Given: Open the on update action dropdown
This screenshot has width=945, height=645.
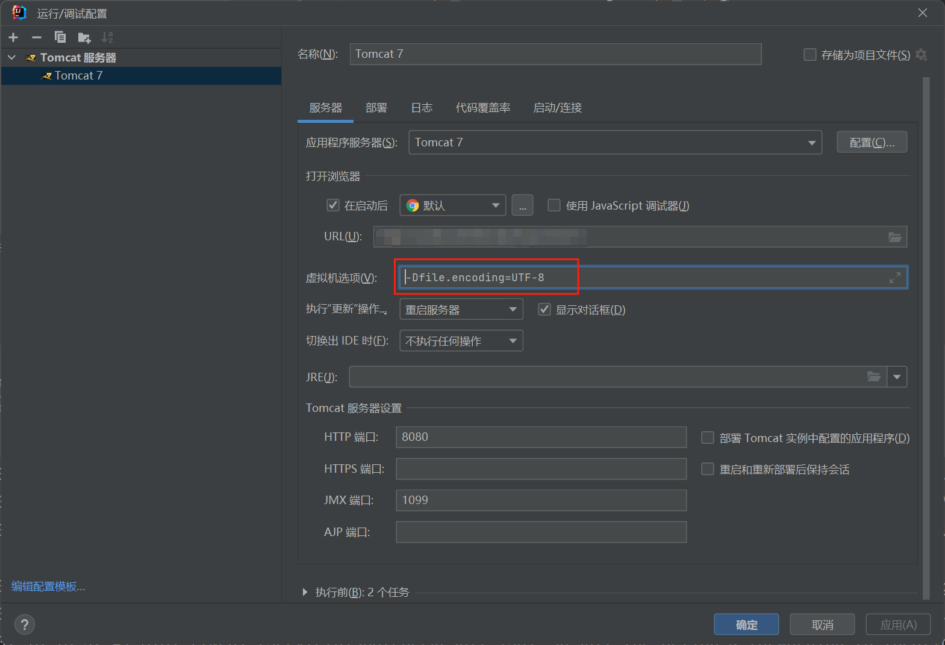Looking at the screenshot, I should click(461, 310).
